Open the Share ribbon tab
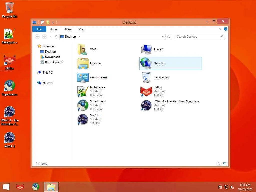Screen dimensions: 256x192 pyautogui.click(x=68, y=29)
